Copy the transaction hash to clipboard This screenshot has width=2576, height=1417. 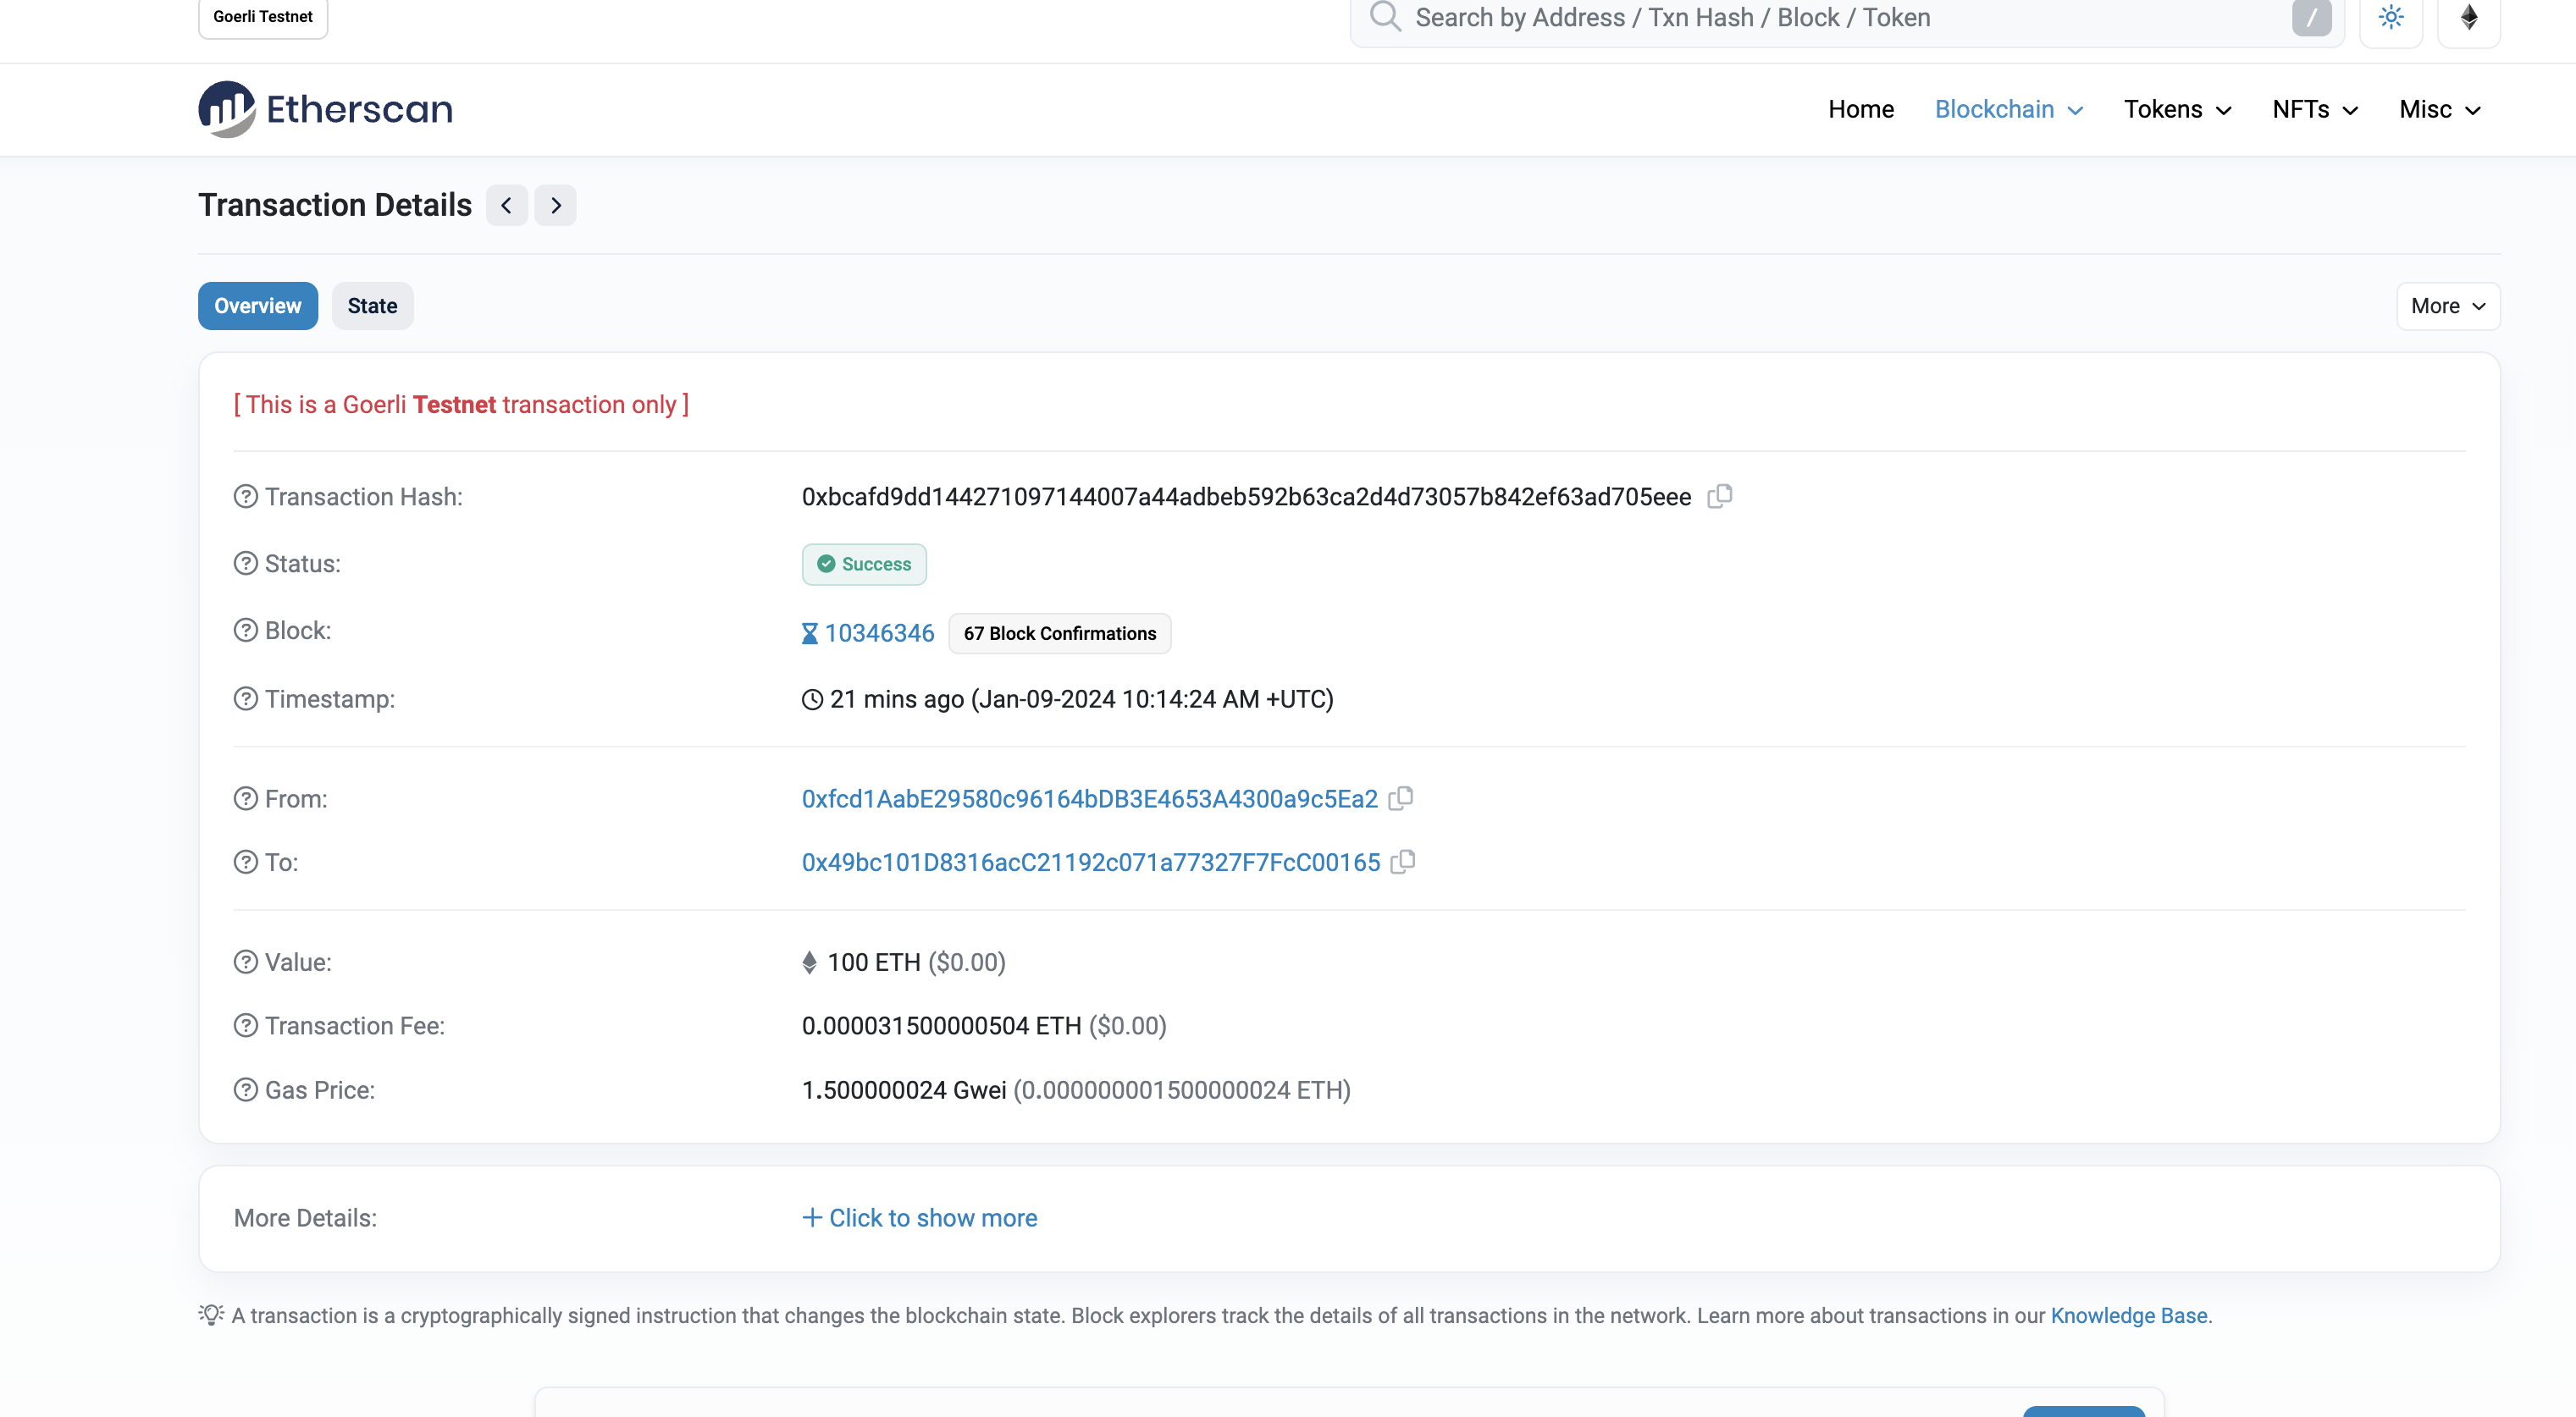tap(1719, 496)
